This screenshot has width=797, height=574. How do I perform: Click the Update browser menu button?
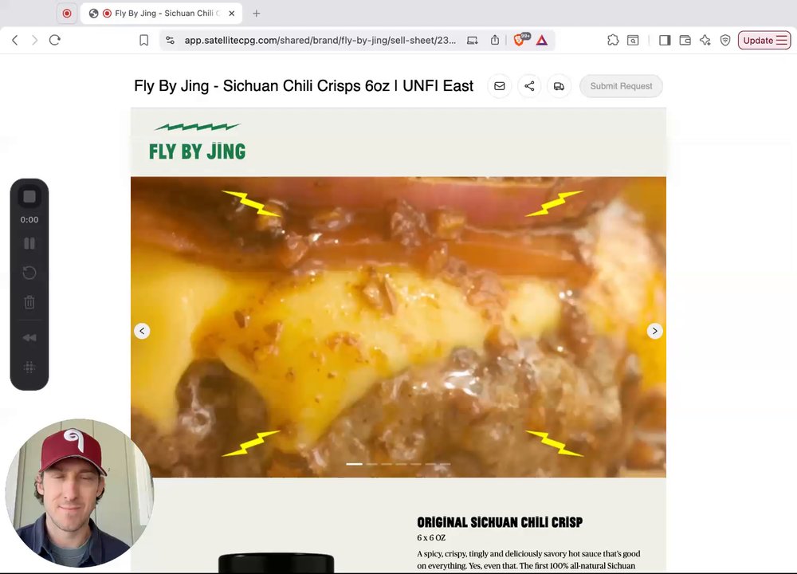click(x=764, y=40)
